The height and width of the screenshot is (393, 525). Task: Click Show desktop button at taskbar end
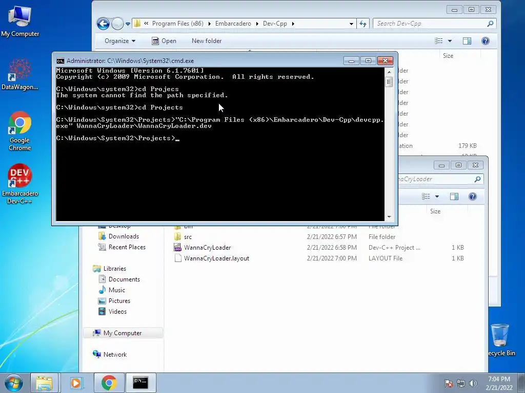[522, 383]
